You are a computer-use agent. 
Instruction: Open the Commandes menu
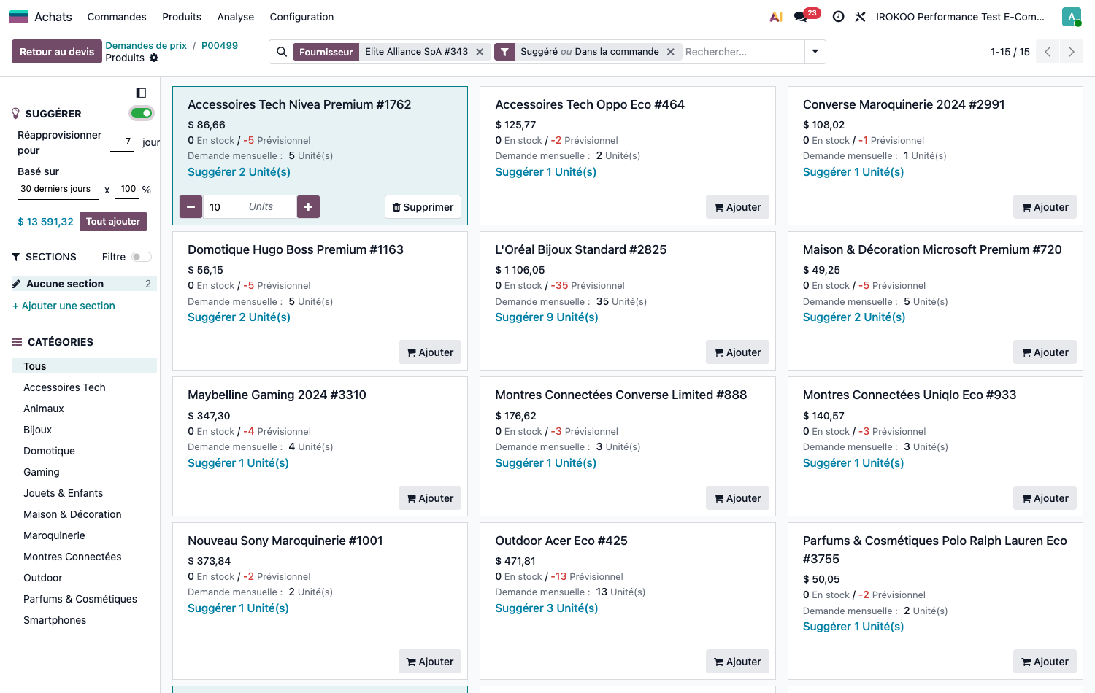(x=117, y=17)
